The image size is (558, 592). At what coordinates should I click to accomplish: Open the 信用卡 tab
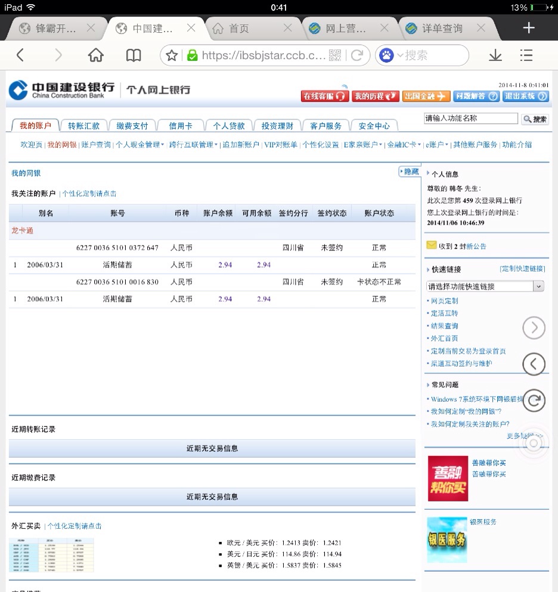[181, 126]
